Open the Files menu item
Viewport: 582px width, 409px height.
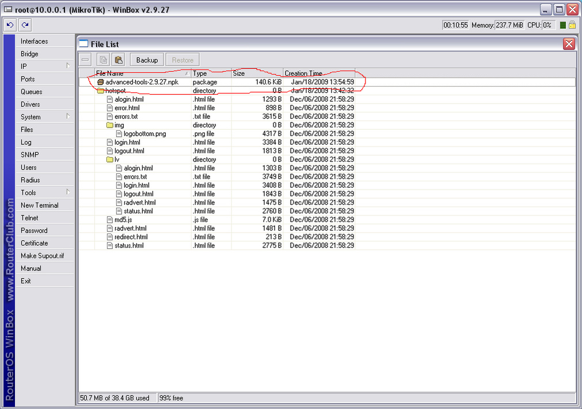coord(44,129)
